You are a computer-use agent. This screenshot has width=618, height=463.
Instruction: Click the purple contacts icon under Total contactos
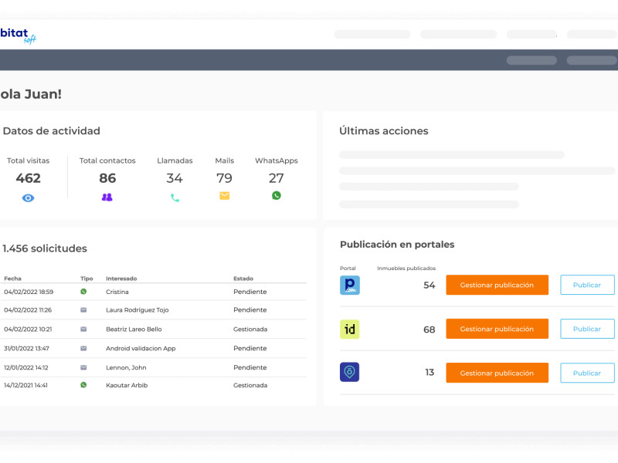[107, 198]
